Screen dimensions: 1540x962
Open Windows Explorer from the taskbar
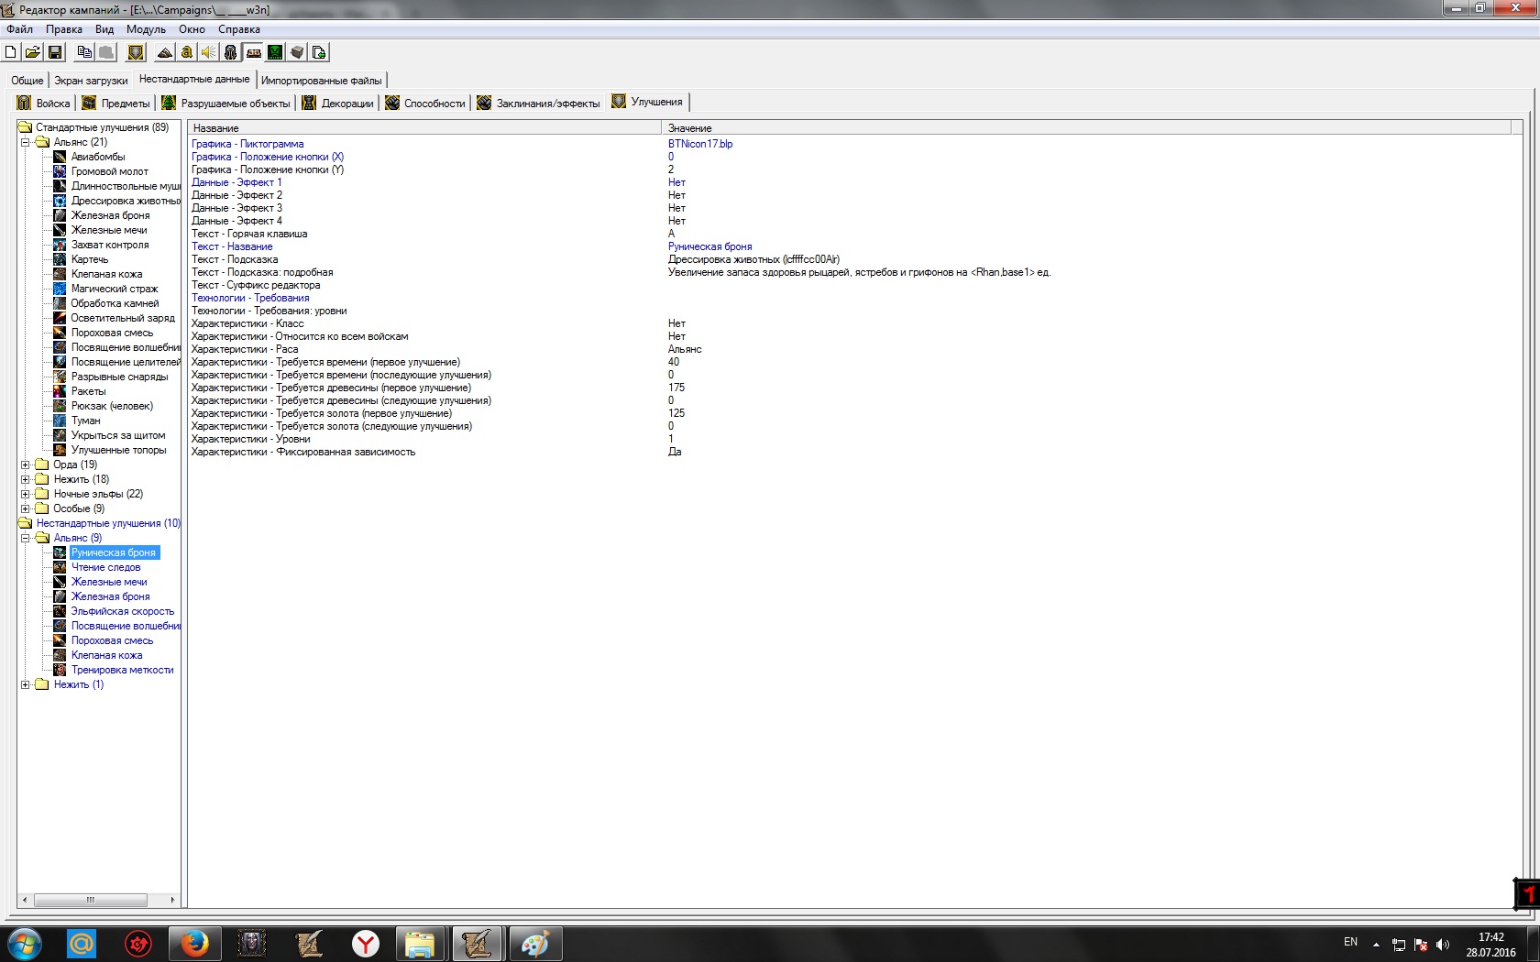click(421, 944)
